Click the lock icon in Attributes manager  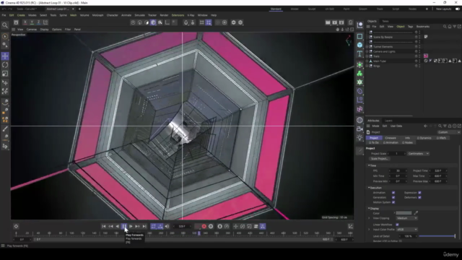click(x=450, y=126)
